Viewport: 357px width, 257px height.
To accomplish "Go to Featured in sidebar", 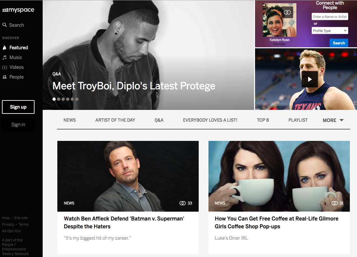I will (19, 47).
